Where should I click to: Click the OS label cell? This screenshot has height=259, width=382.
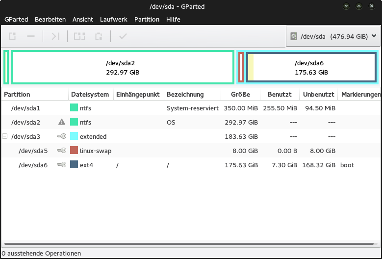(171, 122)
